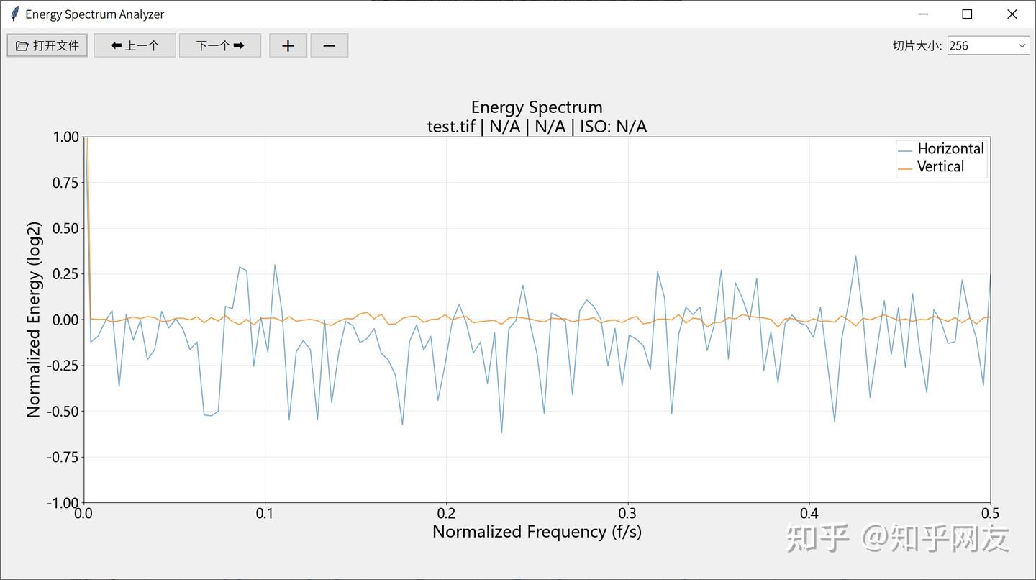Maximize the Energy Spectrum Analyzer window
Viewport: 1036px width, 580px height.
(968, 14)
